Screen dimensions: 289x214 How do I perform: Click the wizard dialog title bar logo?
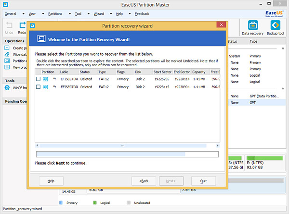(32, 26)
